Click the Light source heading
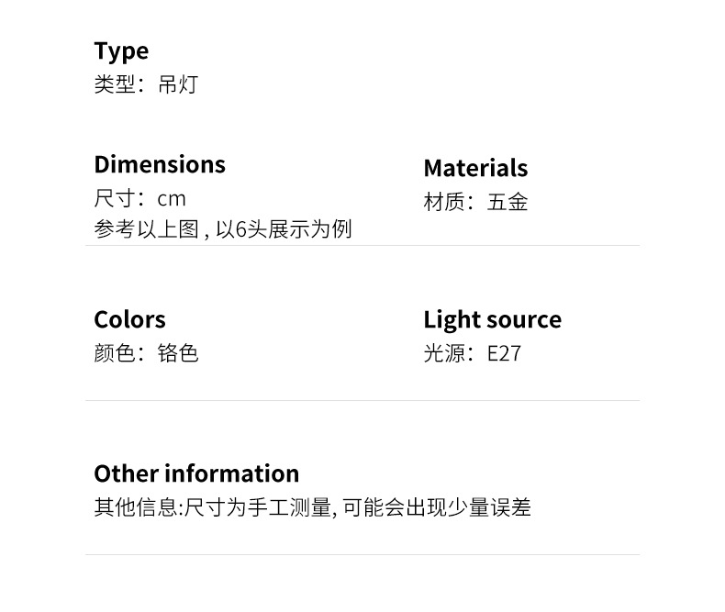This screenshot has width=725, height=612. 492,319
